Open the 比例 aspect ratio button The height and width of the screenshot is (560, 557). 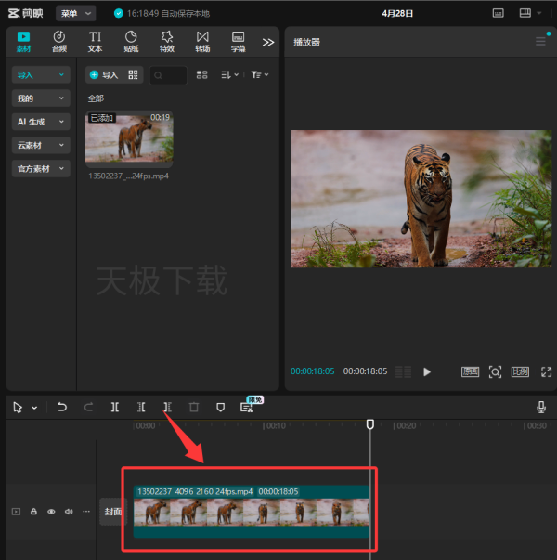click(520, 371)
